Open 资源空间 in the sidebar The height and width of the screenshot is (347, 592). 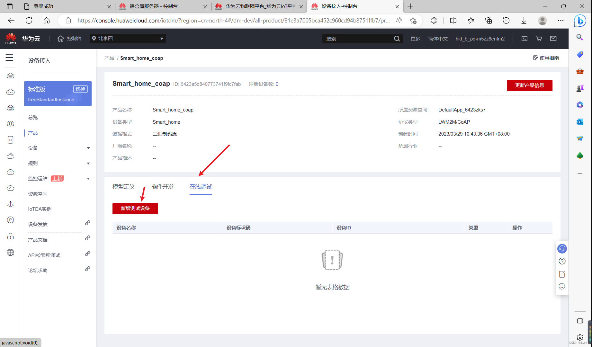pos(38,194)
